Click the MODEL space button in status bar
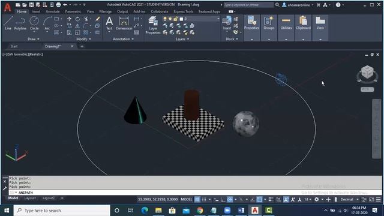This screenshot has width=384, height=216. pos(187,199)
